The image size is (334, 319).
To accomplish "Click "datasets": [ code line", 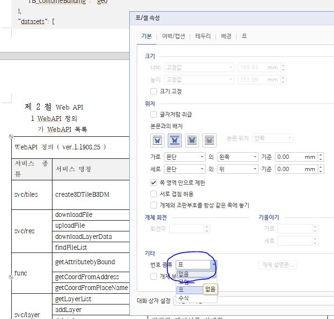I will coord(36,22).
